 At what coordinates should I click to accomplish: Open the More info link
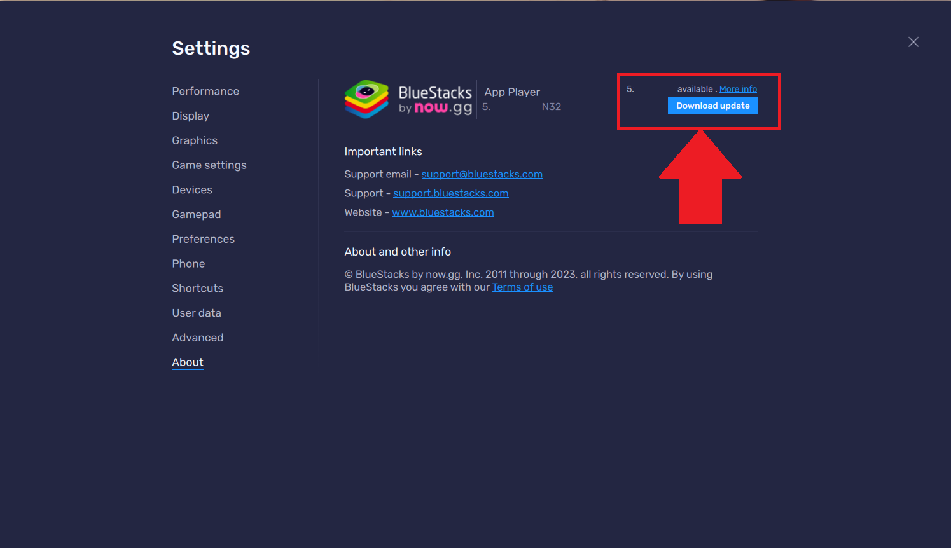(738, 89)
